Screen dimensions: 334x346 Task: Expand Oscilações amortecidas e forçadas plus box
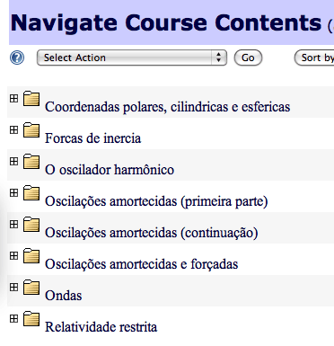coord(13,255)
